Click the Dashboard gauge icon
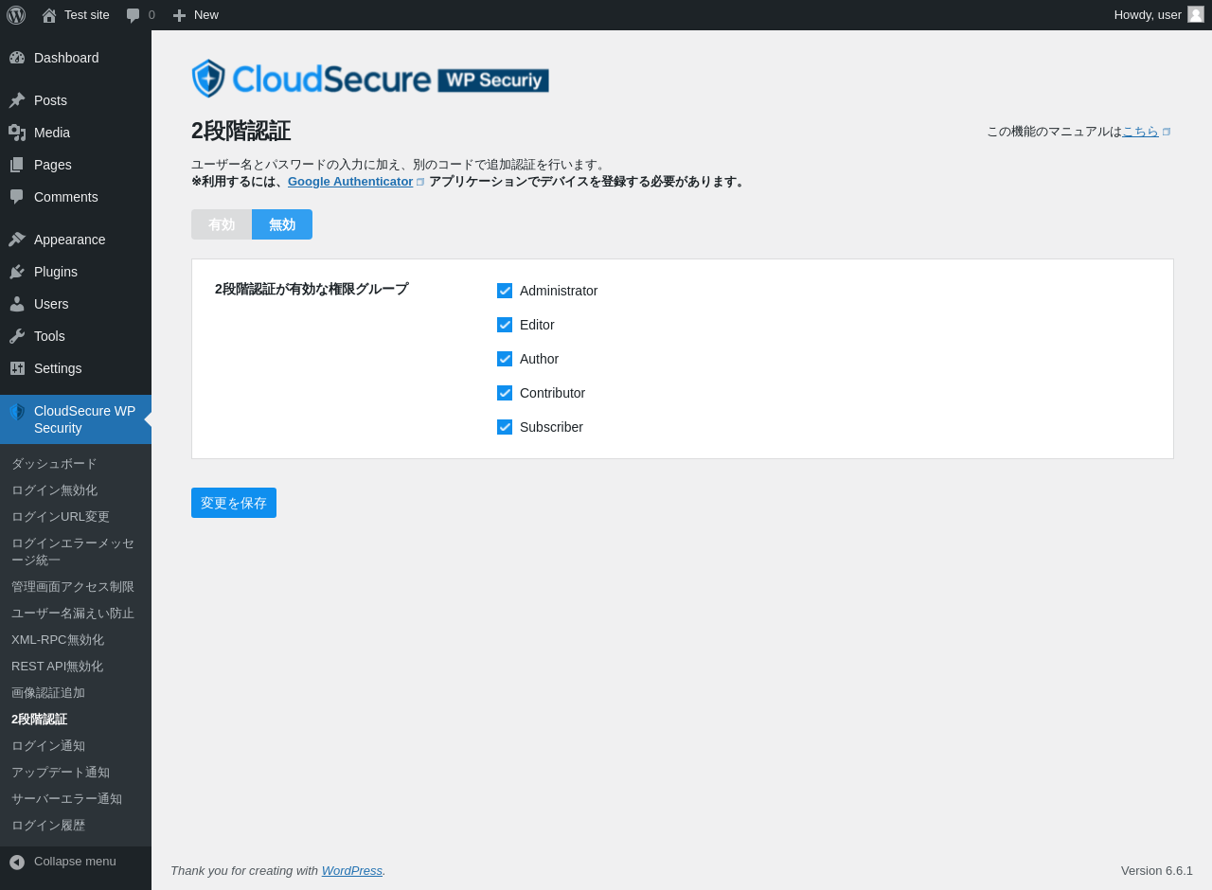 tap(17, 58)
